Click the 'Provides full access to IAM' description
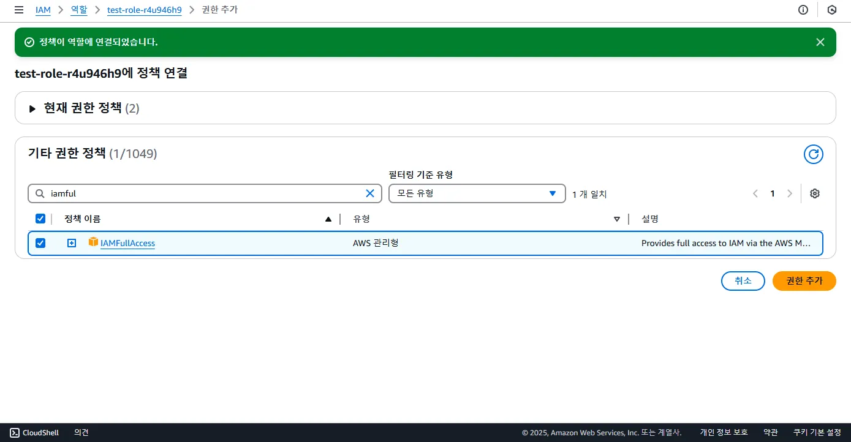This screenshot has width=851, height=442. point(726,243)
